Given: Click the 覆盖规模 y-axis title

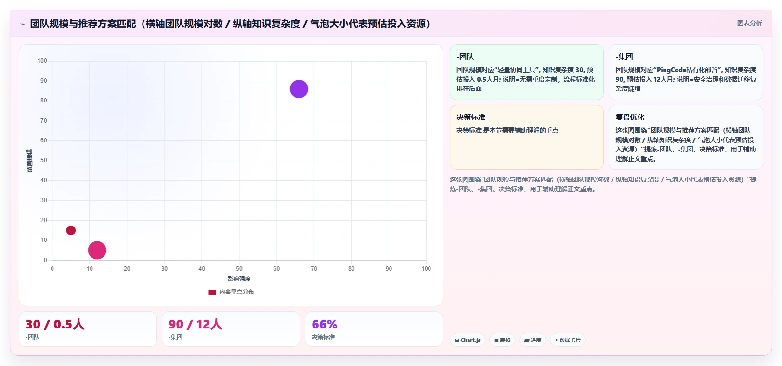Looking at the screenshot, I should pos(30,161).
